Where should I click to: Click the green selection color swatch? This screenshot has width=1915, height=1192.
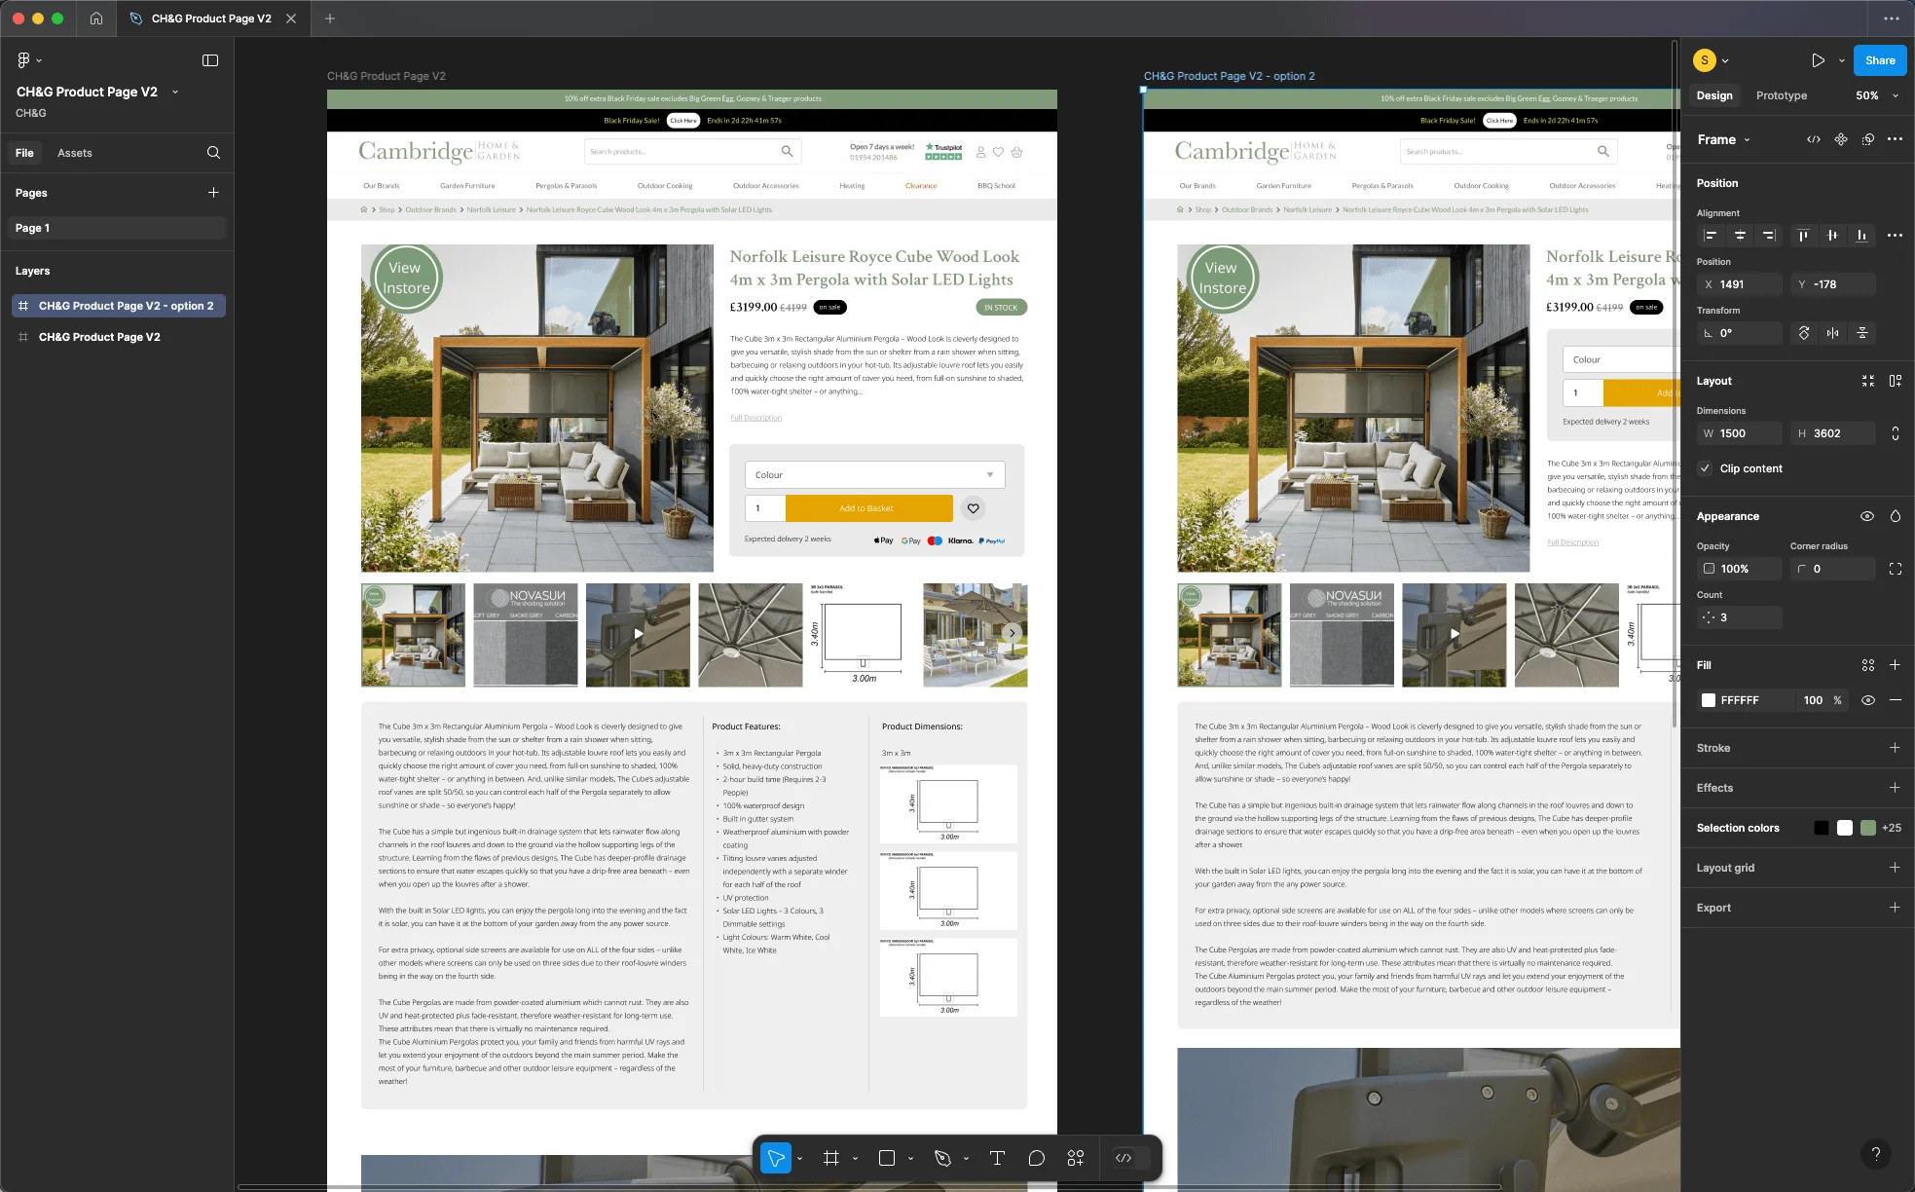(1867, 828)
